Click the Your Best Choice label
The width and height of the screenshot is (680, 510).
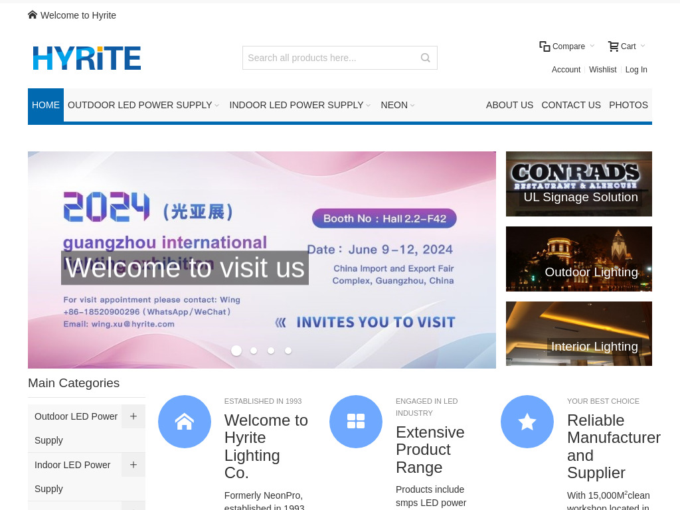pyautogui.click(x=603, y=402)
